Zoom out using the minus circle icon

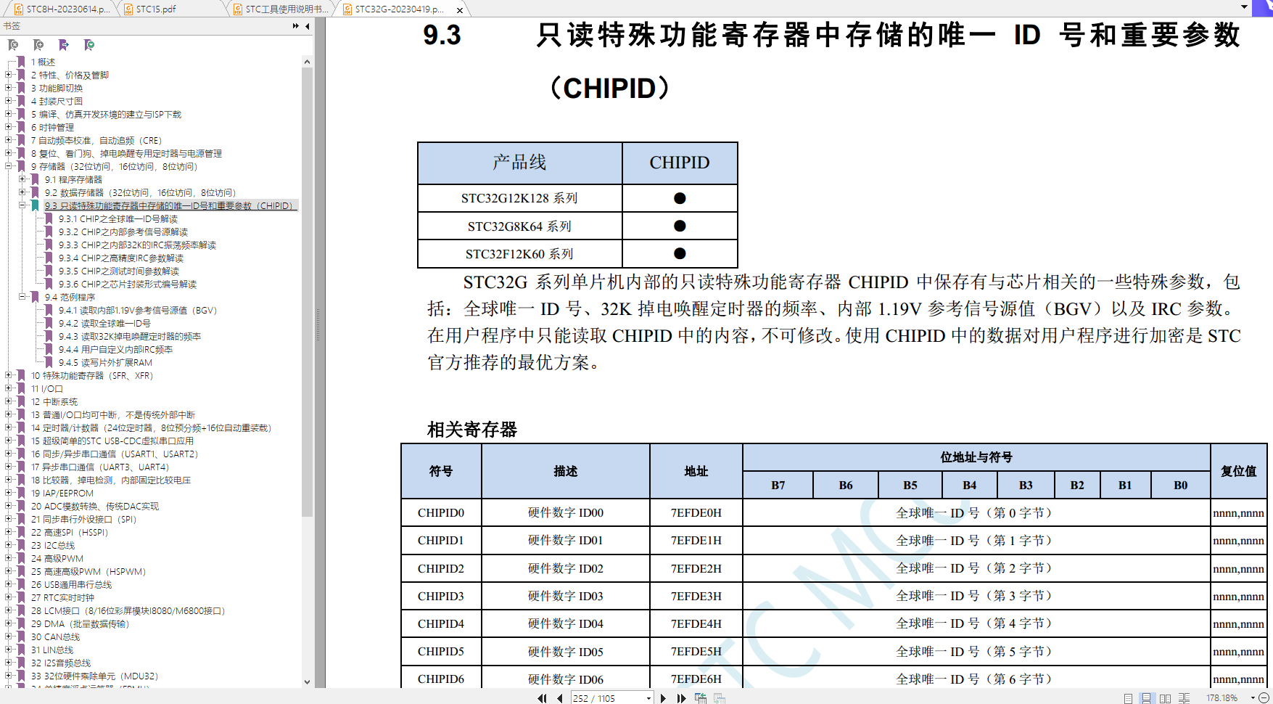tap(1264, 698)
